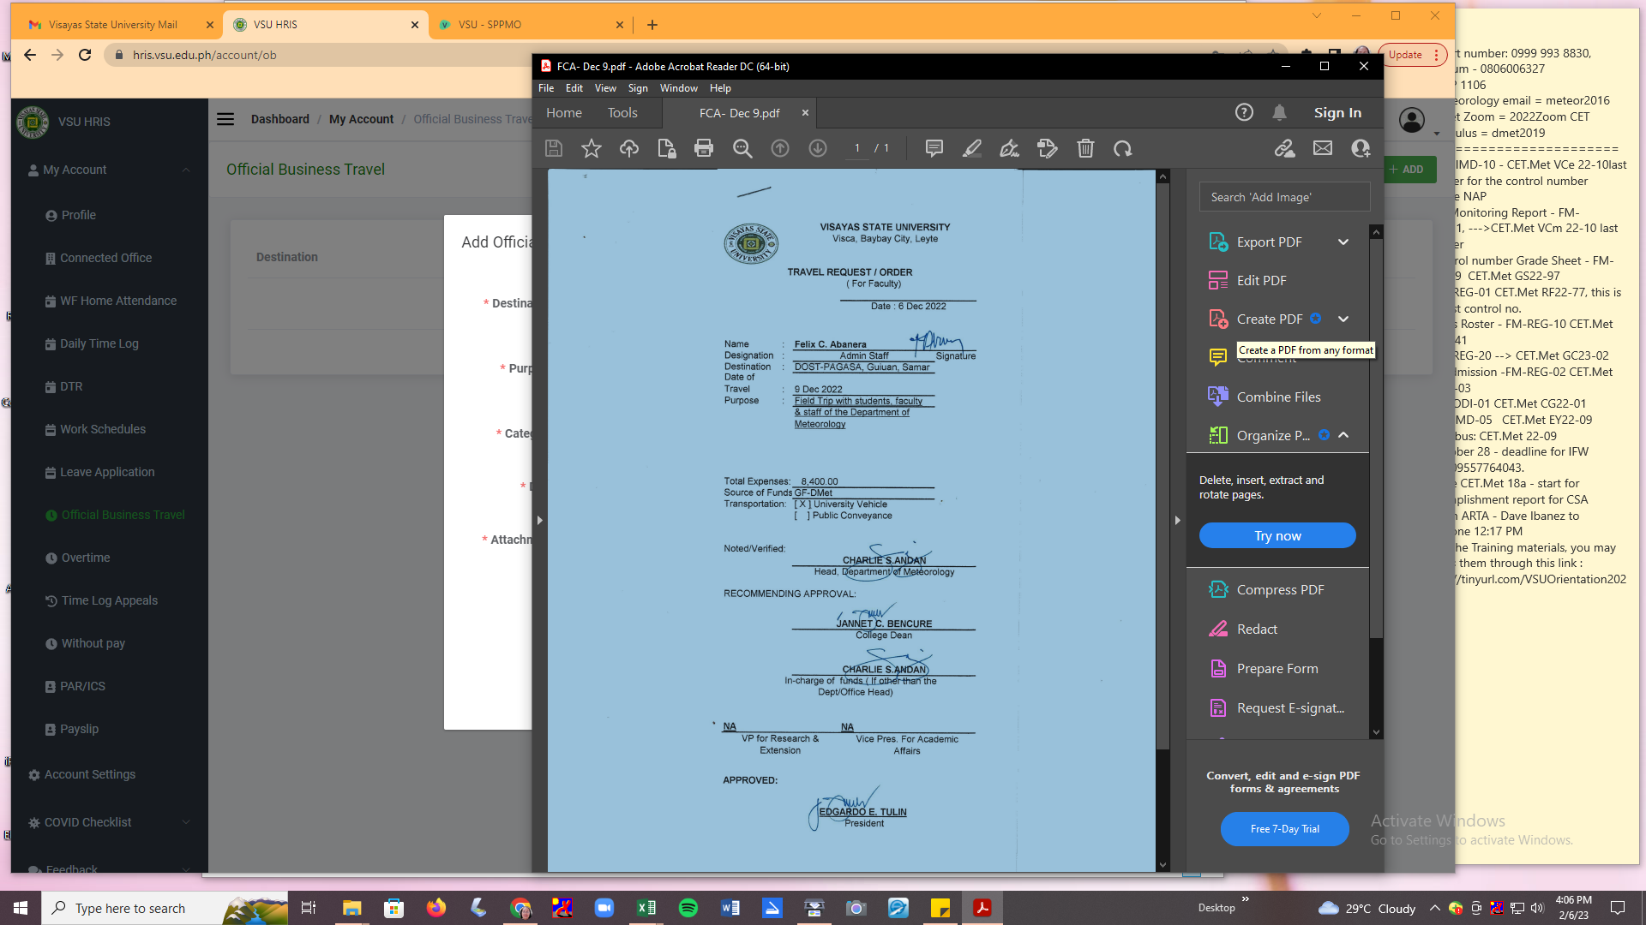Switch to the Tools tab

(622, 112)
